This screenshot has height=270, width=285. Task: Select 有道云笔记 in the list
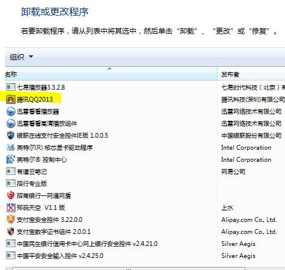[x=32, y=171]
